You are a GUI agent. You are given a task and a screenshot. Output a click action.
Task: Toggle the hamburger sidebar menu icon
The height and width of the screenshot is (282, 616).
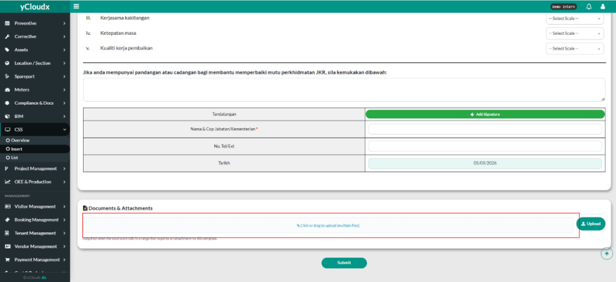click(x=76, y=6)
